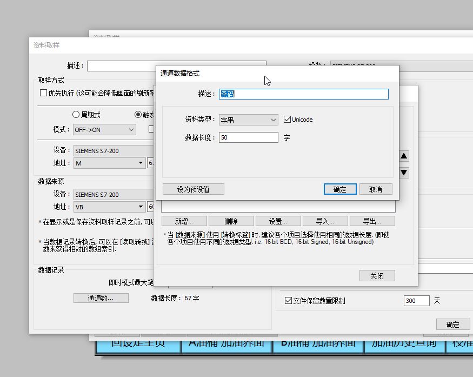Confirm with 确定 in channel format dialog

(340, 189)
